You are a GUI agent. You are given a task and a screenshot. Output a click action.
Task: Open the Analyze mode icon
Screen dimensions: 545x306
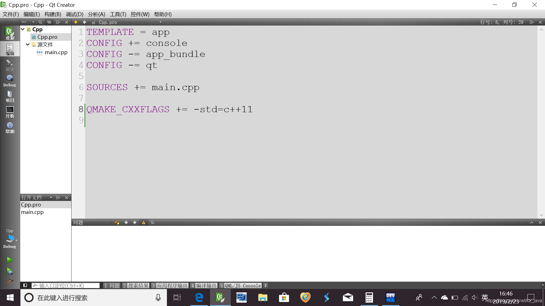point(10,112)
